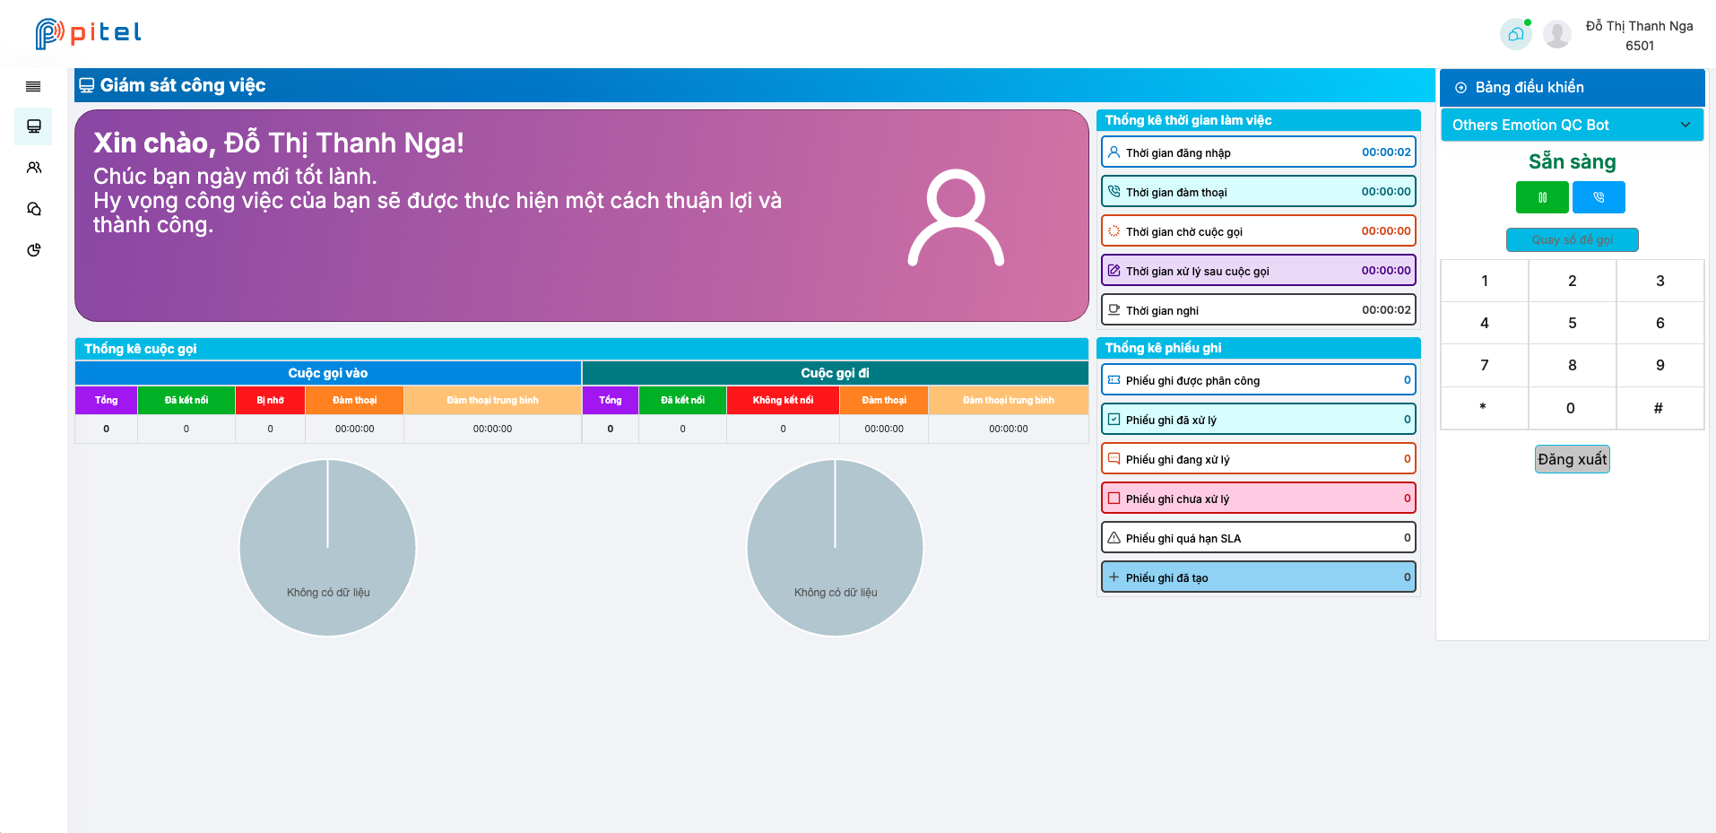Open the pie chart reports icon in the sidebar
This screenshot has height=833, width=1716.
coord(33,250)
